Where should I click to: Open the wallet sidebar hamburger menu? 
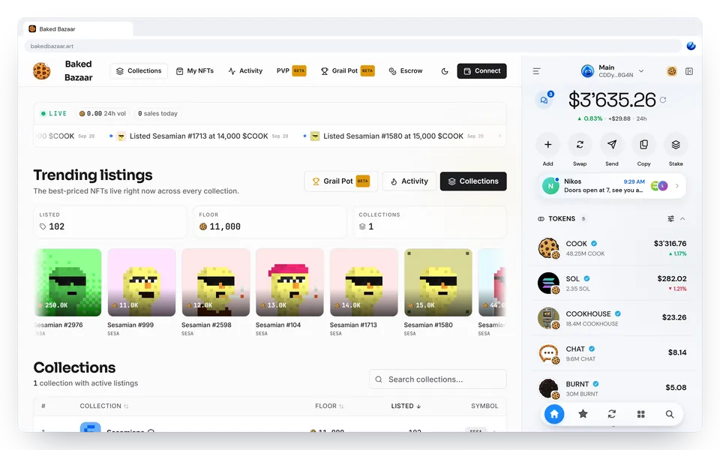[x=536, y=71]
